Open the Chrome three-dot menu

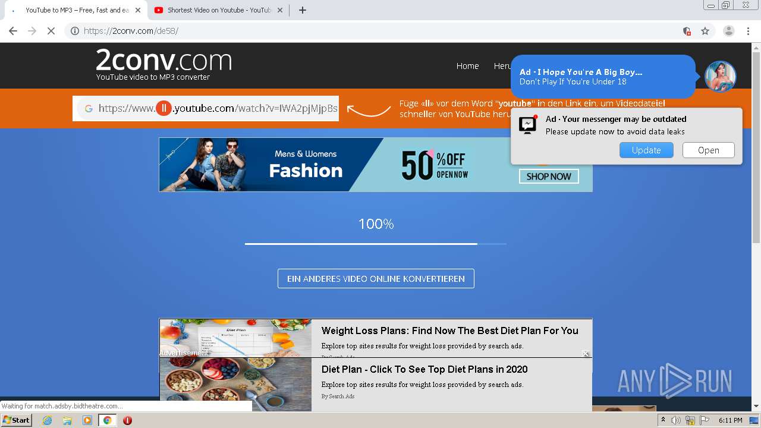click(x=749, y=31)
